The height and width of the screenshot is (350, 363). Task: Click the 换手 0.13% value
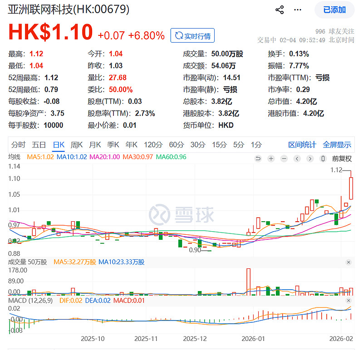[x=299, y=54]
